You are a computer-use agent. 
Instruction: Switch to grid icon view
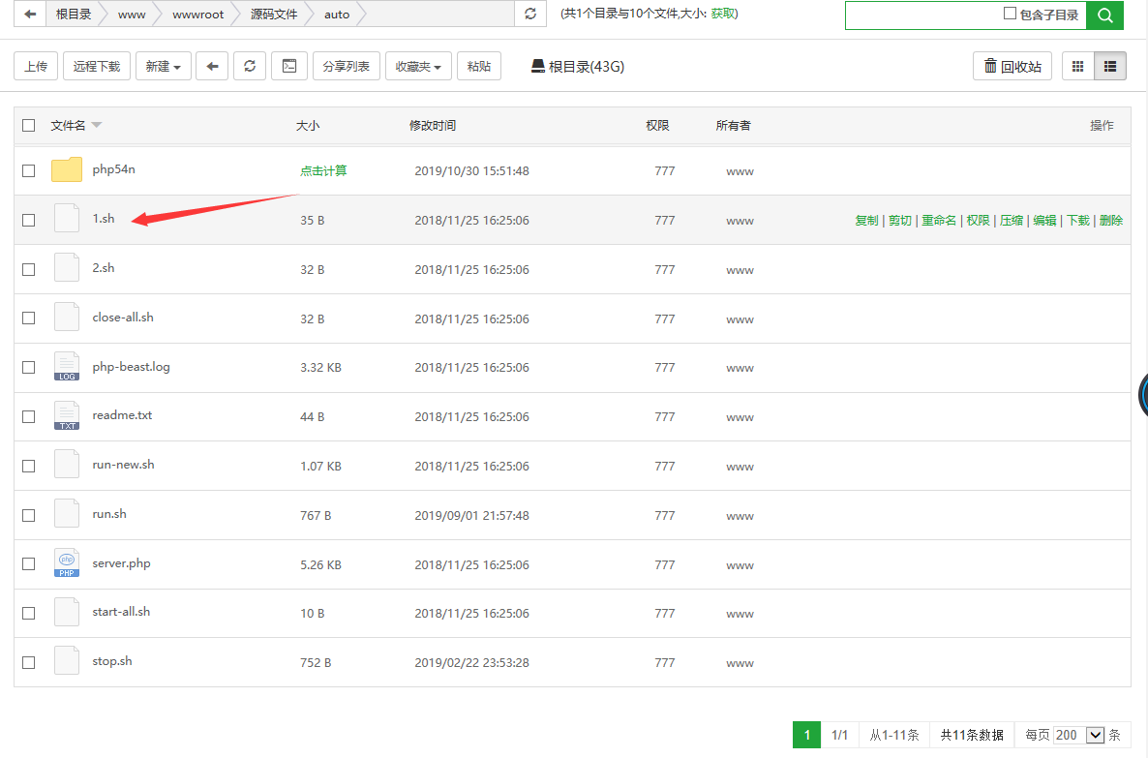pos(1077,66)
